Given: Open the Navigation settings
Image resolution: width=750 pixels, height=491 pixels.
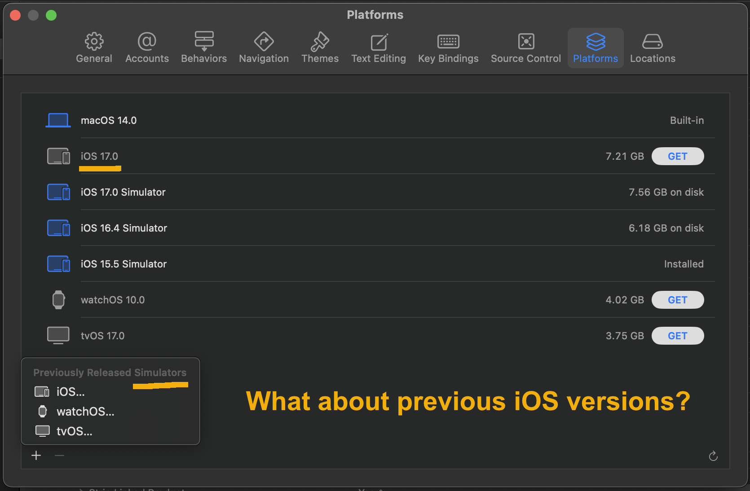Looking at the screenshot, I should pyautogui.click(x=264, y=47).
